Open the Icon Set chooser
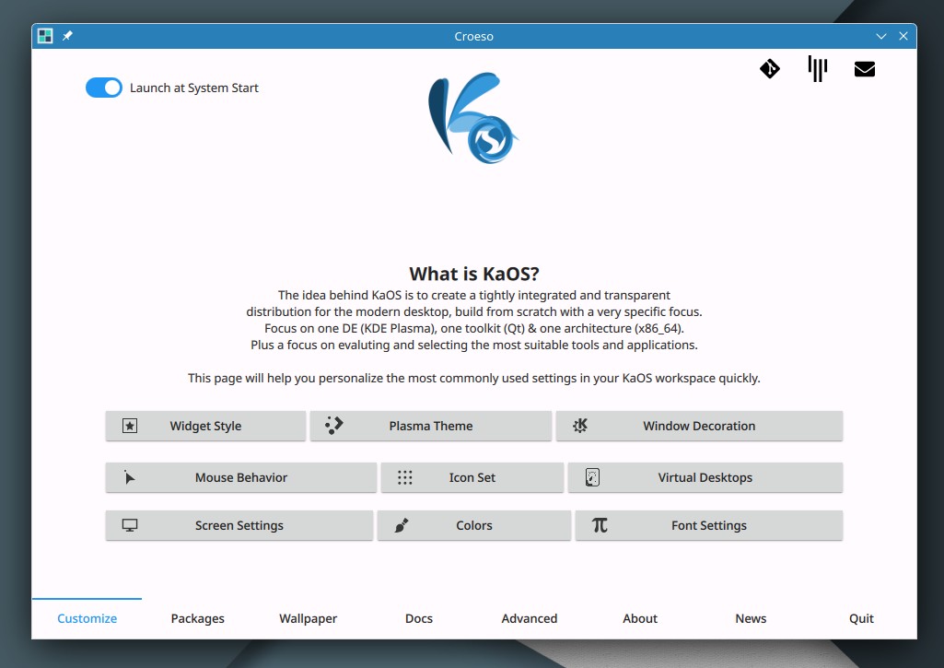The height and width of the screenshot is (668, 944). tap(472, 477)
